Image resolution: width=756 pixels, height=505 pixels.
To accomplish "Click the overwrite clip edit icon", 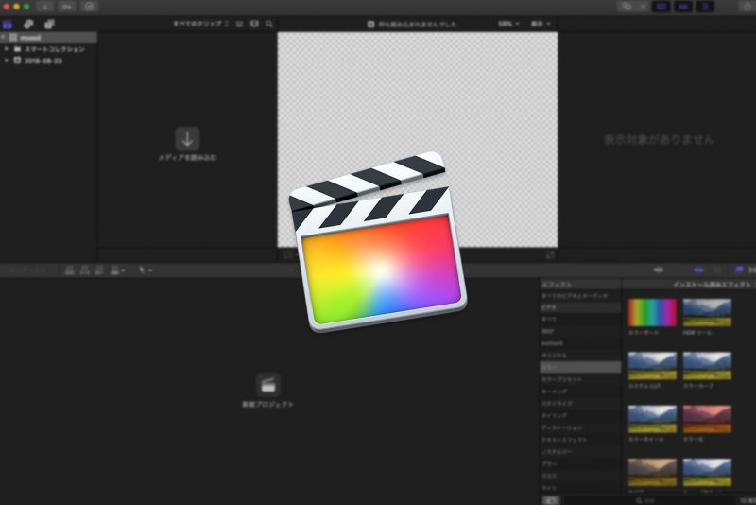I will (114, 270).
